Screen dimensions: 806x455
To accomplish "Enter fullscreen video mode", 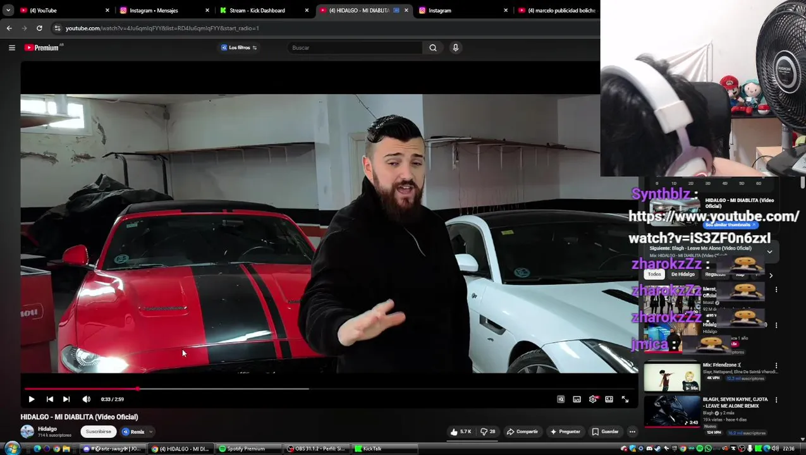I will [625, 399].
